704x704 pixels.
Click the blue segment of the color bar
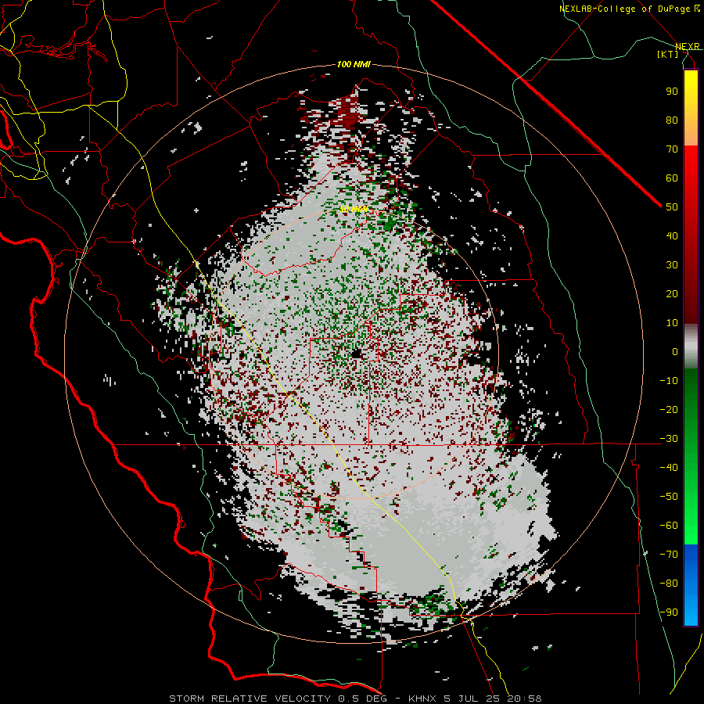[691, 584]
